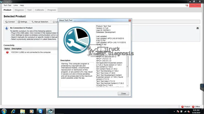Screen dimensions: 204x114
Task: Switch to the Test tab
Action: click(x=29, y=10)
